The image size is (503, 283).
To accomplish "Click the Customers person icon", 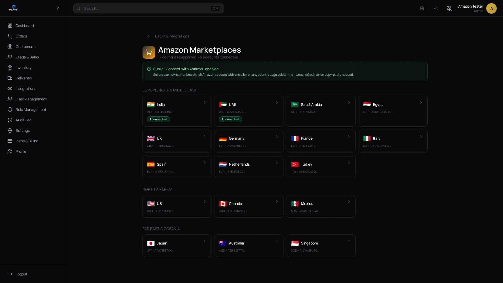I will [x=10, y=47].
